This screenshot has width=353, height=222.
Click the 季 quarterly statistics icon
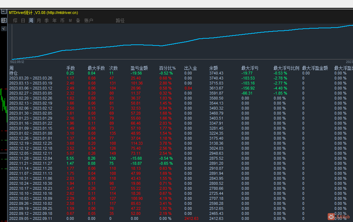pyautogui.click(x=46, y=20)
